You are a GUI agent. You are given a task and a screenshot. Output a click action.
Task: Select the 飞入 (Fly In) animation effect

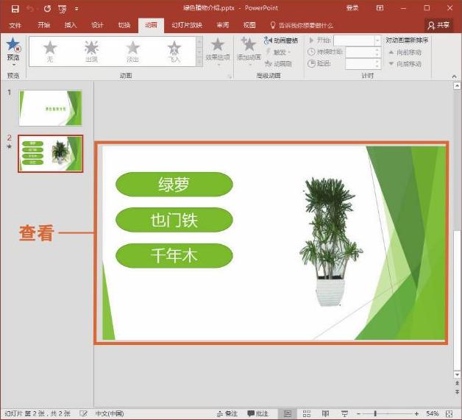coord(174,51)
